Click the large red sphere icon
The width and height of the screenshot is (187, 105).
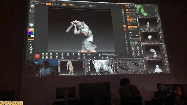tap(37, 56)
